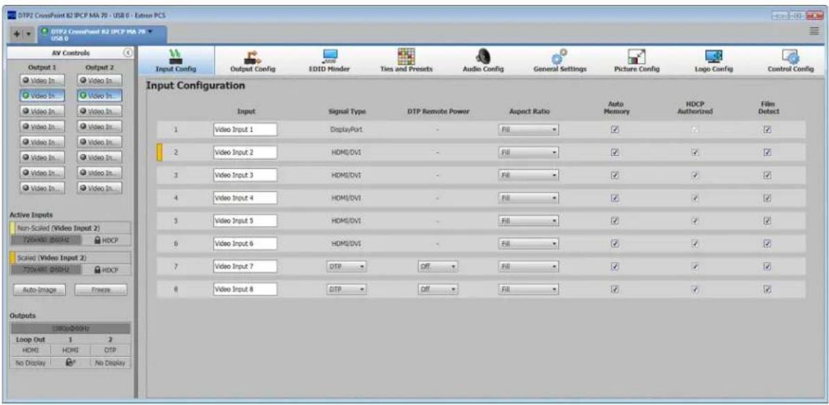Screen dimensions: 829x405
Task: Click the Scaled Video Input 2 orange swatch
Action: tap(13, 259)
